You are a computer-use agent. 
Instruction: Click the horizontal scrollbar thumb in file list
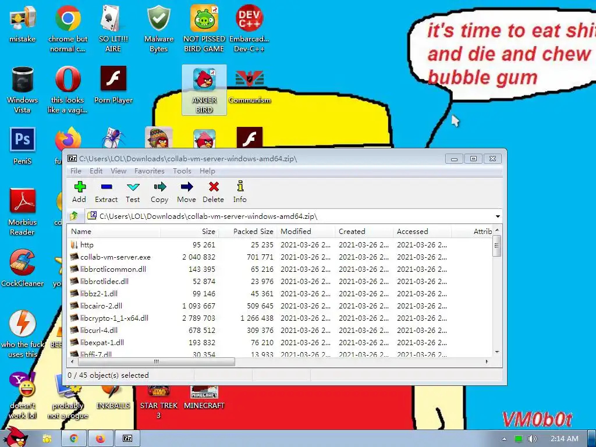pyautogui.click(x=156, y=361)
